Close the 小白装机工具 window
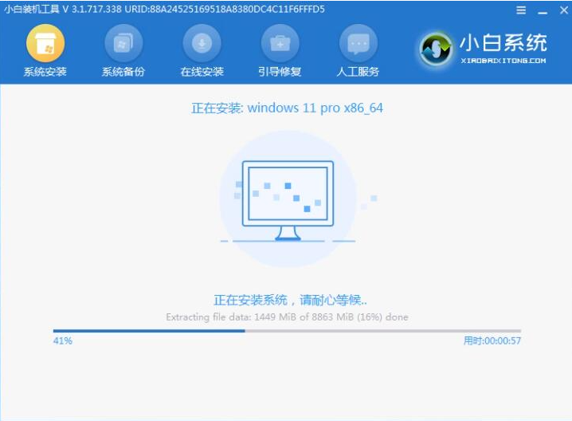572x421 pixels. pyautogui.click(x=564, y=10)
